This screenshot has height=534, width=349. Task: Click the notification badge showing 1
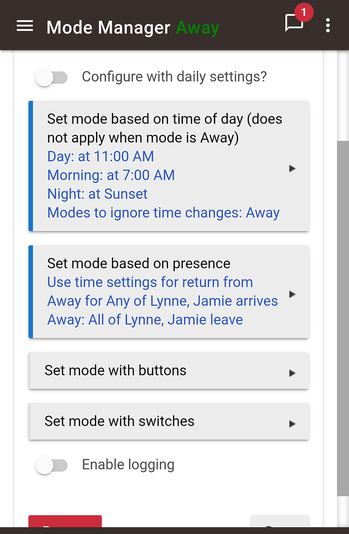(x=304, y=12)
